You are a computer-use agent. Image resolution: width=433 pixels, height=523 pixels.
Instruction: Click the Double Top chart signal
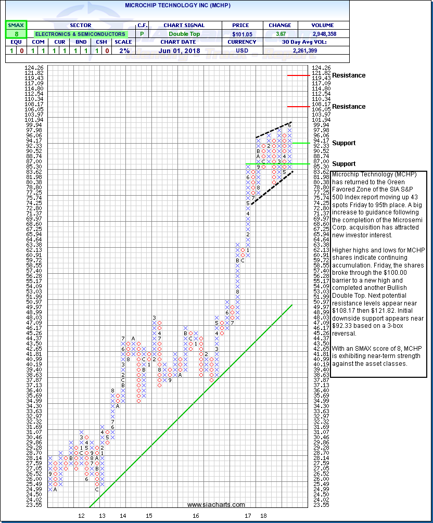(x=184, y=34)
